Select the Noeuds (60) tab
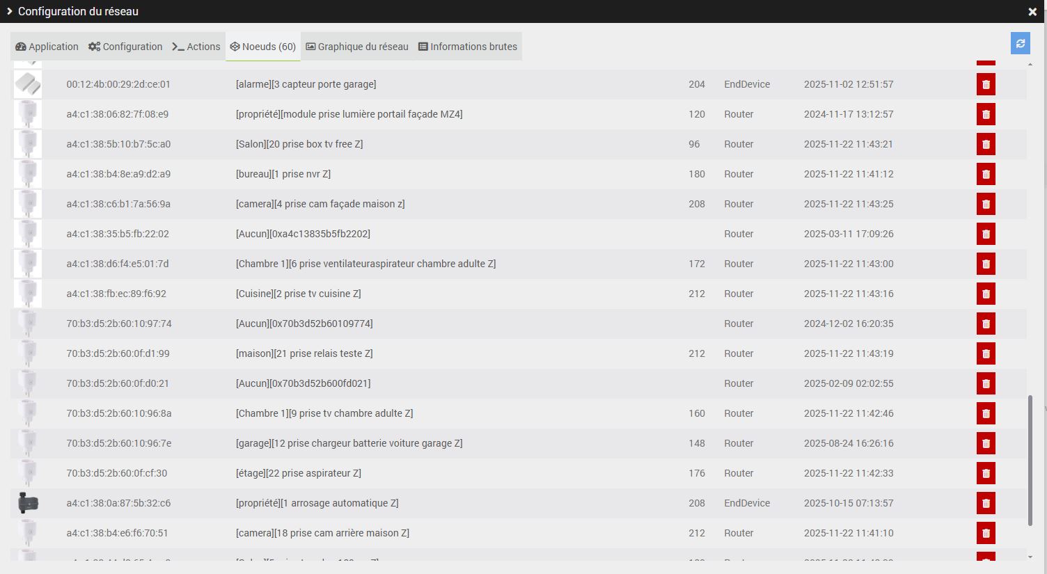The image size is (1047, 574). point(263,47)
